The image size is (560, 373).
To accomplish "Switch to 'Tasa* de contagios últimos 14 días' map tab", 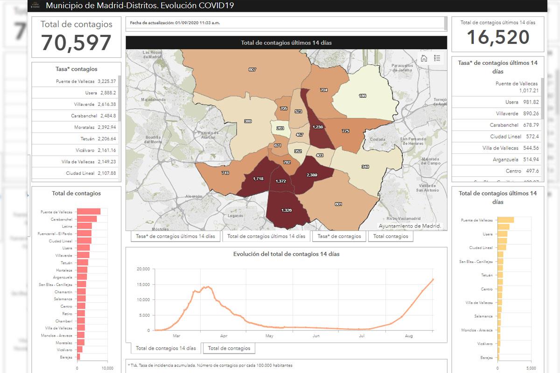I will pos(175,236).
